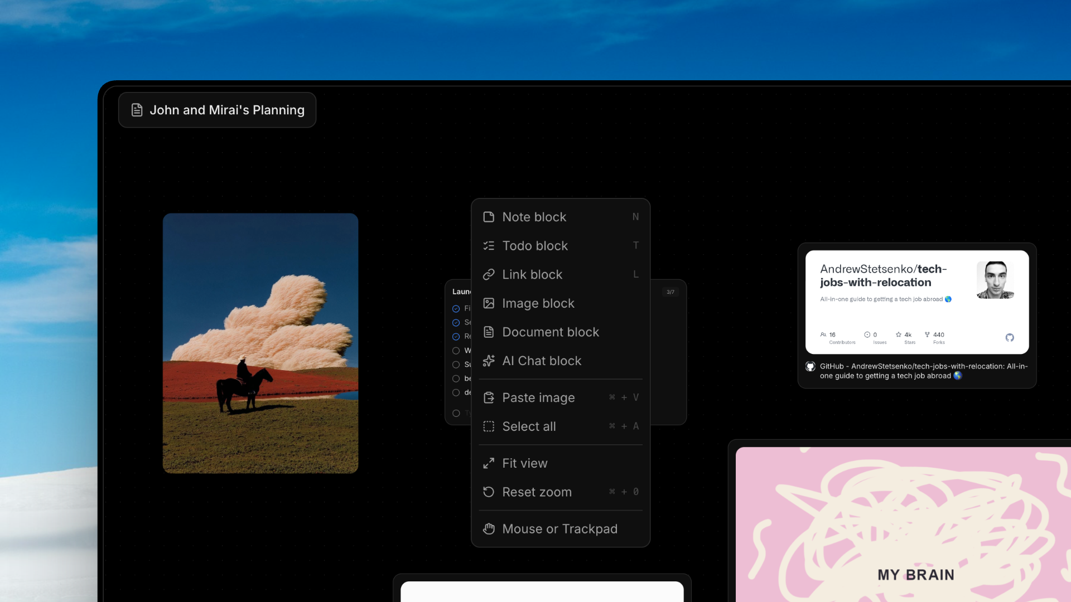The height and width of the screenshot is (602, 1071).
Task: Click the Reset zoom circular-arrow icon
Action: click(x=489, y=492)
